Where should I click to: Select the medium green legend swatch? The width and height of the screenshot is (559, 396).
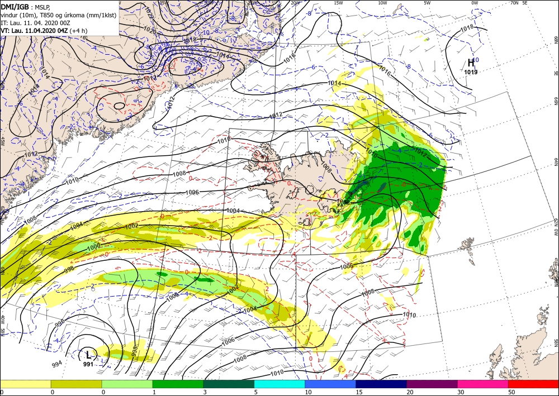pos(178,384)
